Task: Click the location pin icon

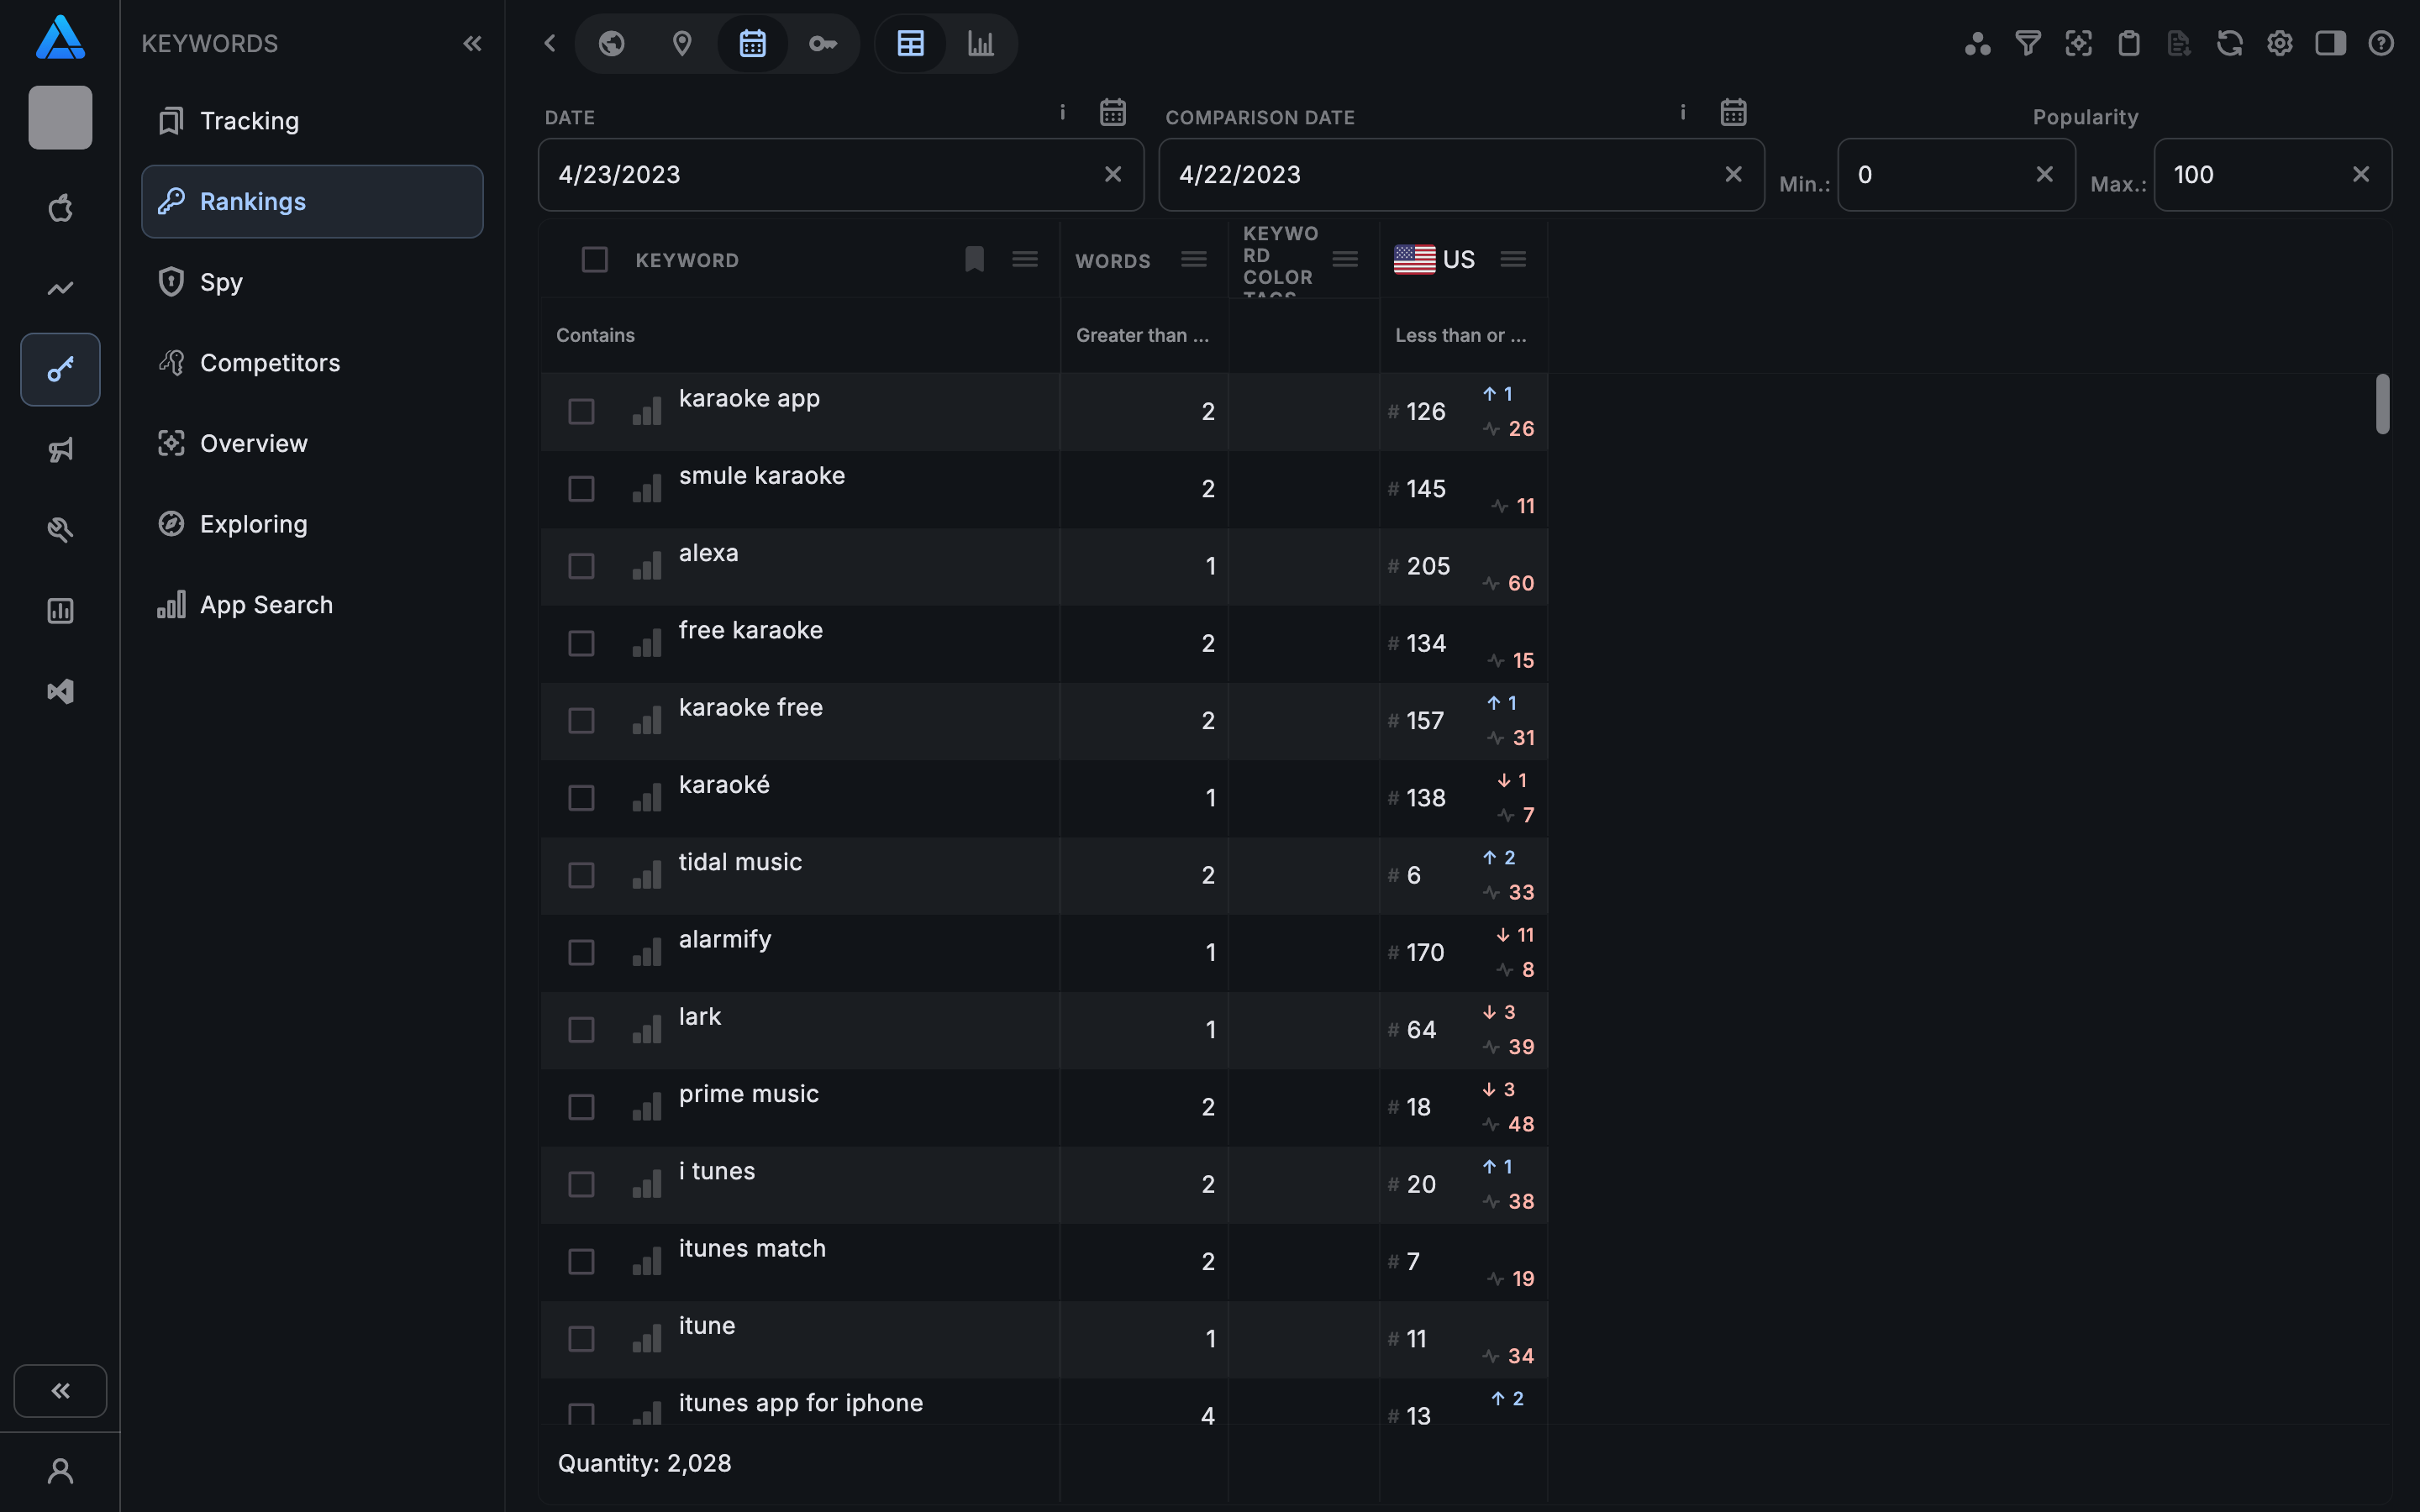Action: 682,43
